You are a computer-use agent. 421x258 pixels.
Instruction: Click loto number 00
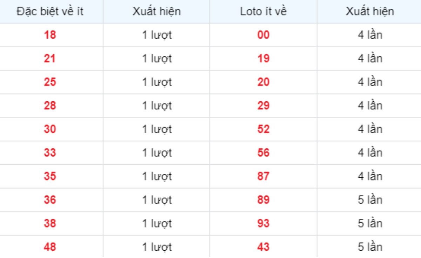263,35
